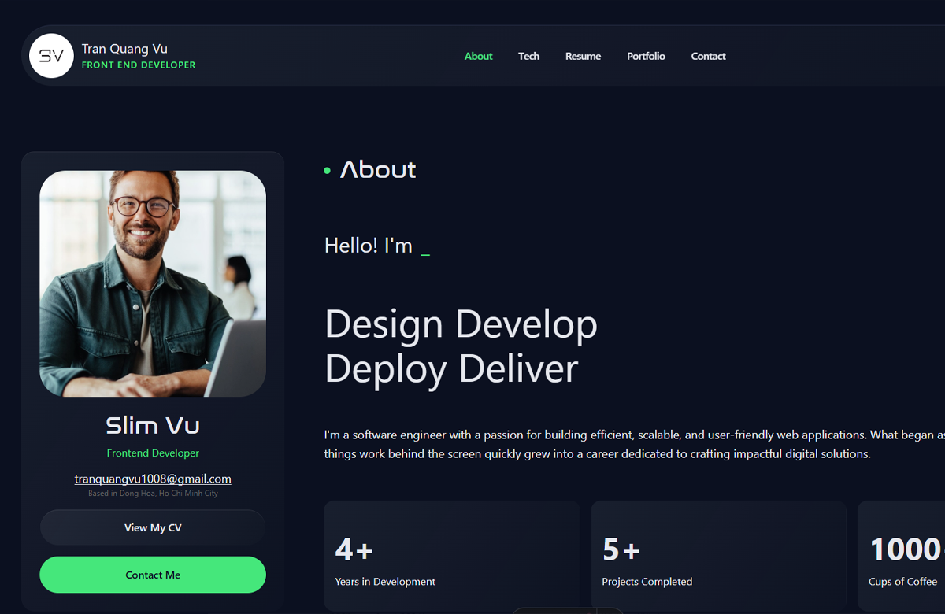Image resolution: width=945 pixels, height=614 pixels.
Task: Go to the Tech section
Action: click(x=528, y=56)
